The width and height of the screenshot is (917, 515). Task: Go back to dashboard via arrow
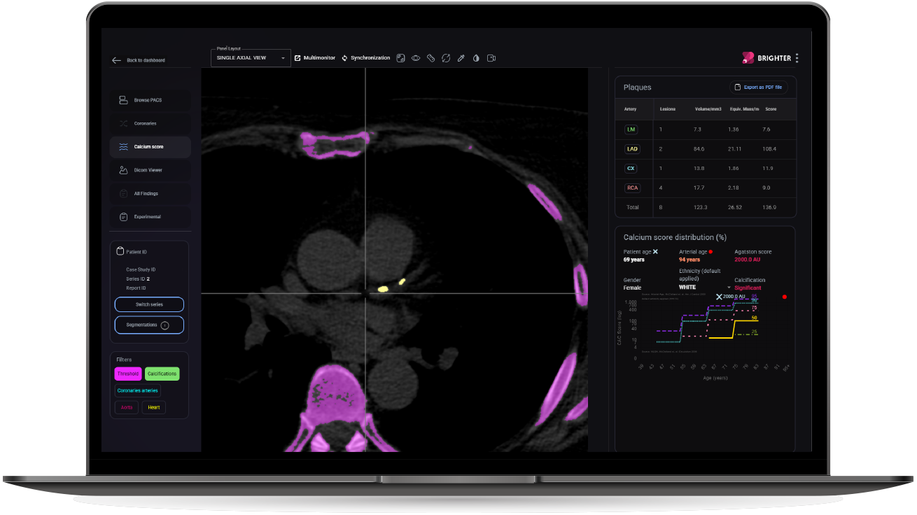[116, 60]
